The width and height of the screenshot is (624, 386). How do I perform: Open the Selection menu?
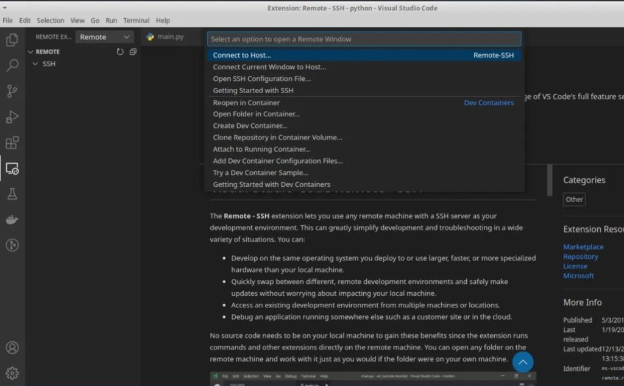50,20
